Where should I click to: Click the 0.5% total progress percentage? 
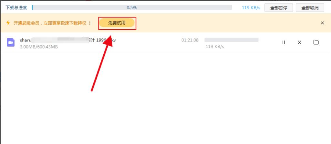tap(132, 8)
